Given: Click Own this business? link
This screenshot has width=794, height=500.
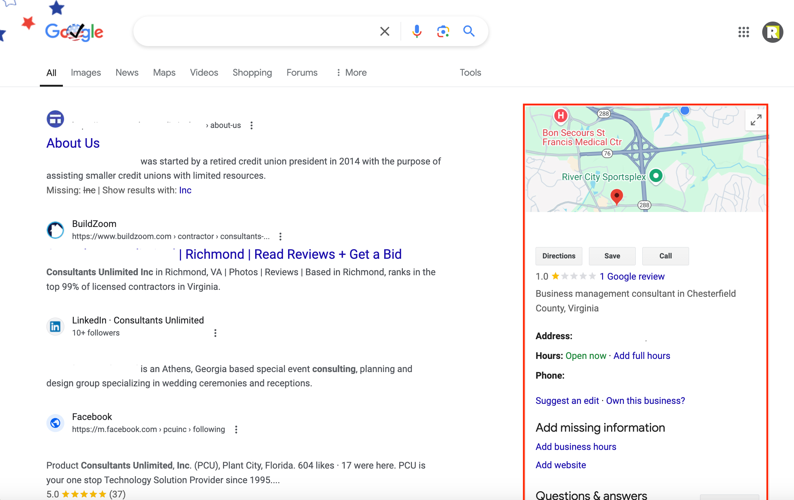Looking at the screenshot, I should tap(646, 401).
